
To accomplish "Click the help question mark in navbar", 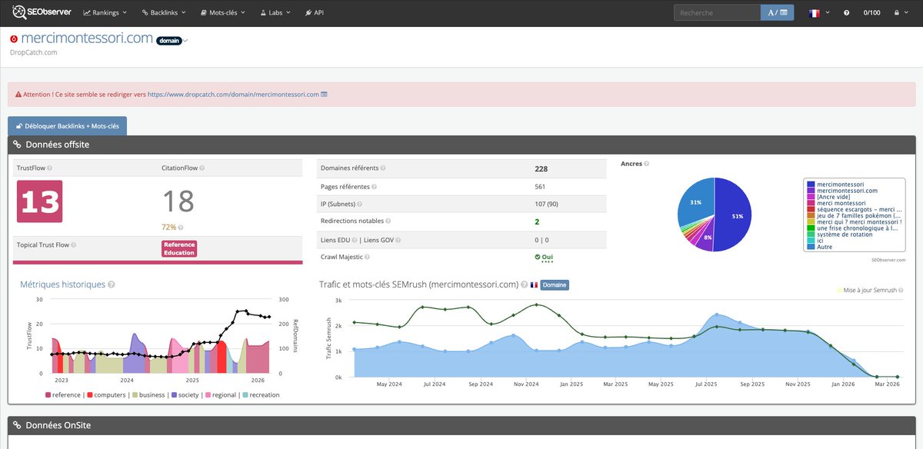I will click(x=847, y=13).
